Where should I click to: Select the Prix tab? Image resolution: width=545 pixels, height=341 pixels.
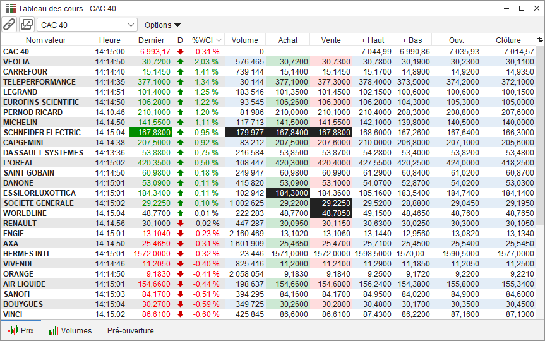click(21, 330)
